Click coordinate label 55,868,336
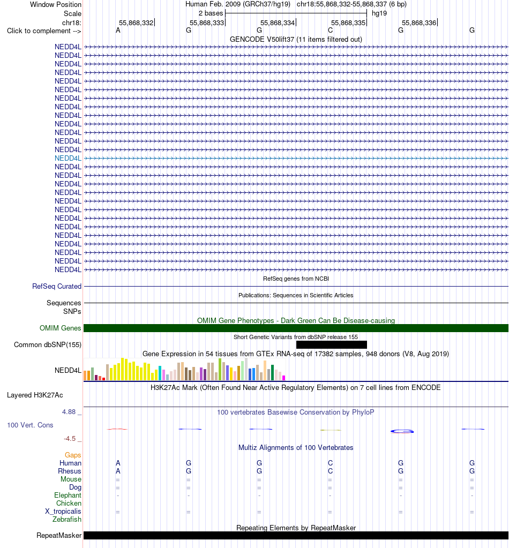Viewport: 509px width, 548px height. (x=419, y=23)
